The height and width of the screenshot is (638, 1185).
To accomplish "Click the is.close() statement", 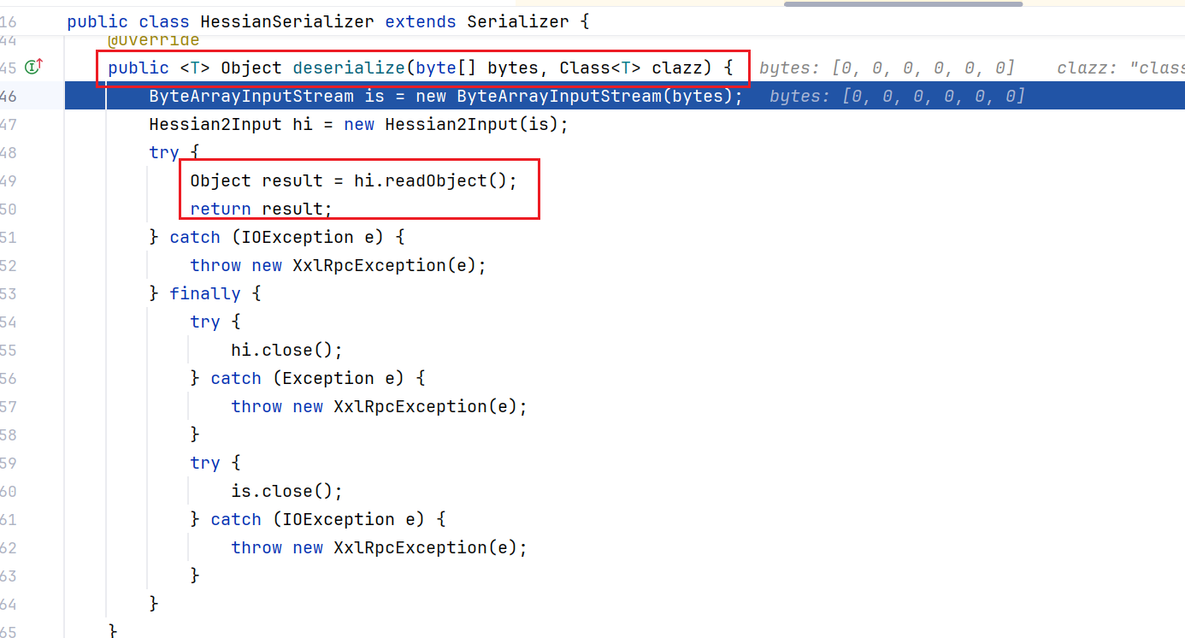I will click(286, 491).
